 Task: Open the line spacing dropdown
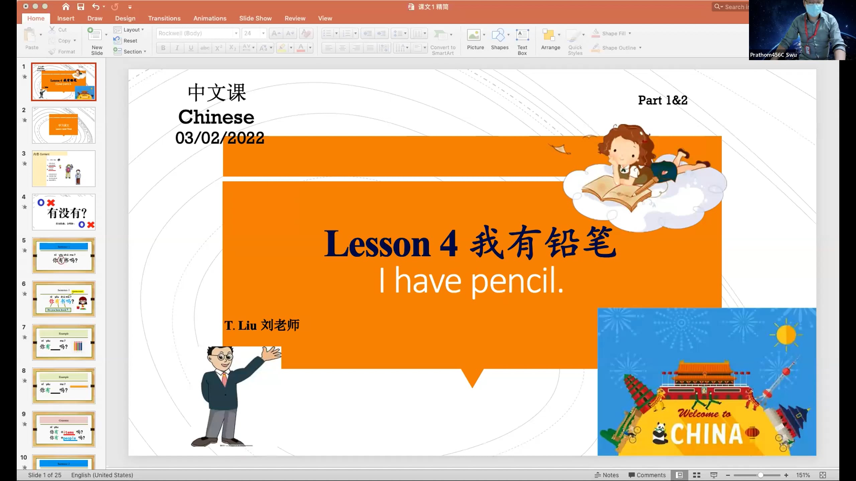click(400, 33)
